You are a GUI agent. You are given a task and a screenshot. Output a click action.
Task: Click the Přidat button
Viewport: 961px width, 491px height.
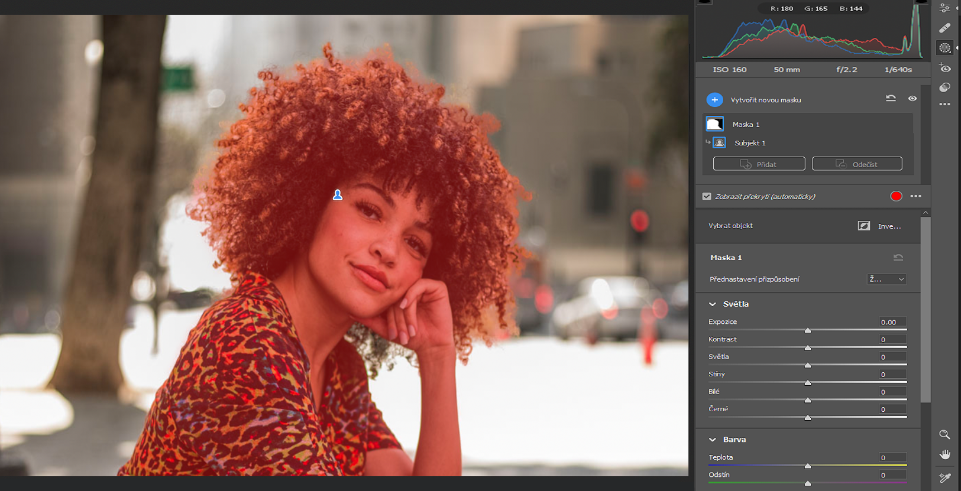point(759,164)
